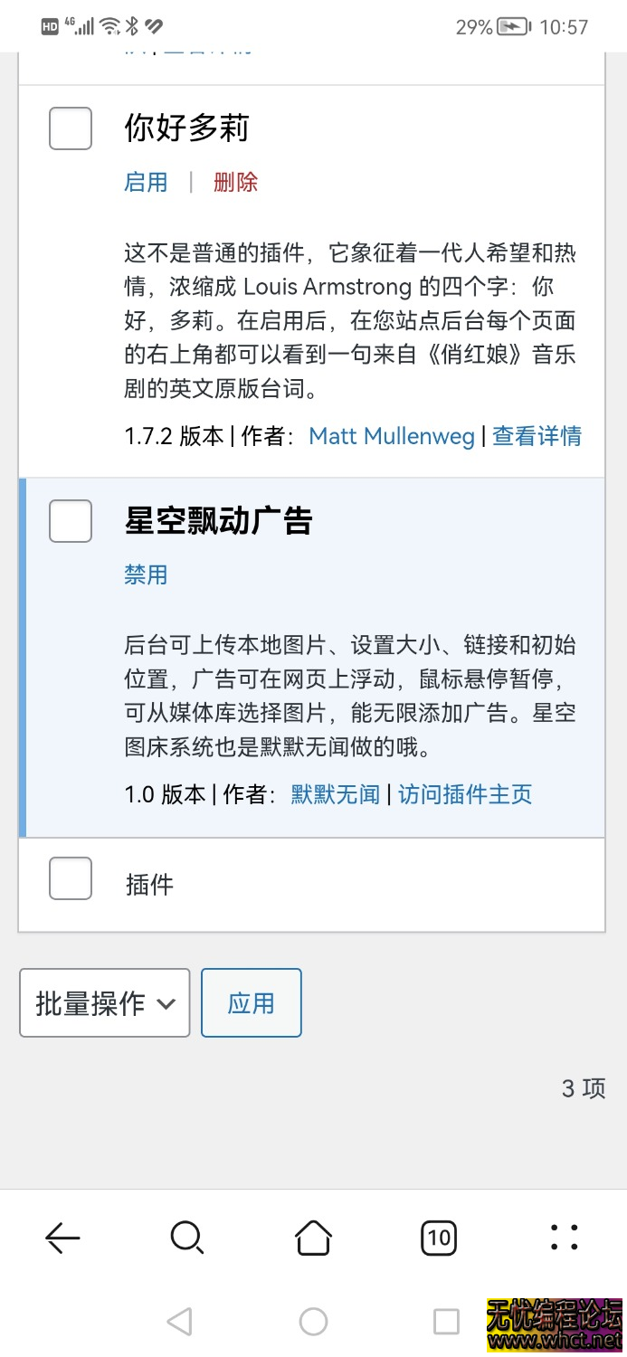
Task: Select the 星空飘动广告 plugin checkbox
Action: tap(70, 521)
